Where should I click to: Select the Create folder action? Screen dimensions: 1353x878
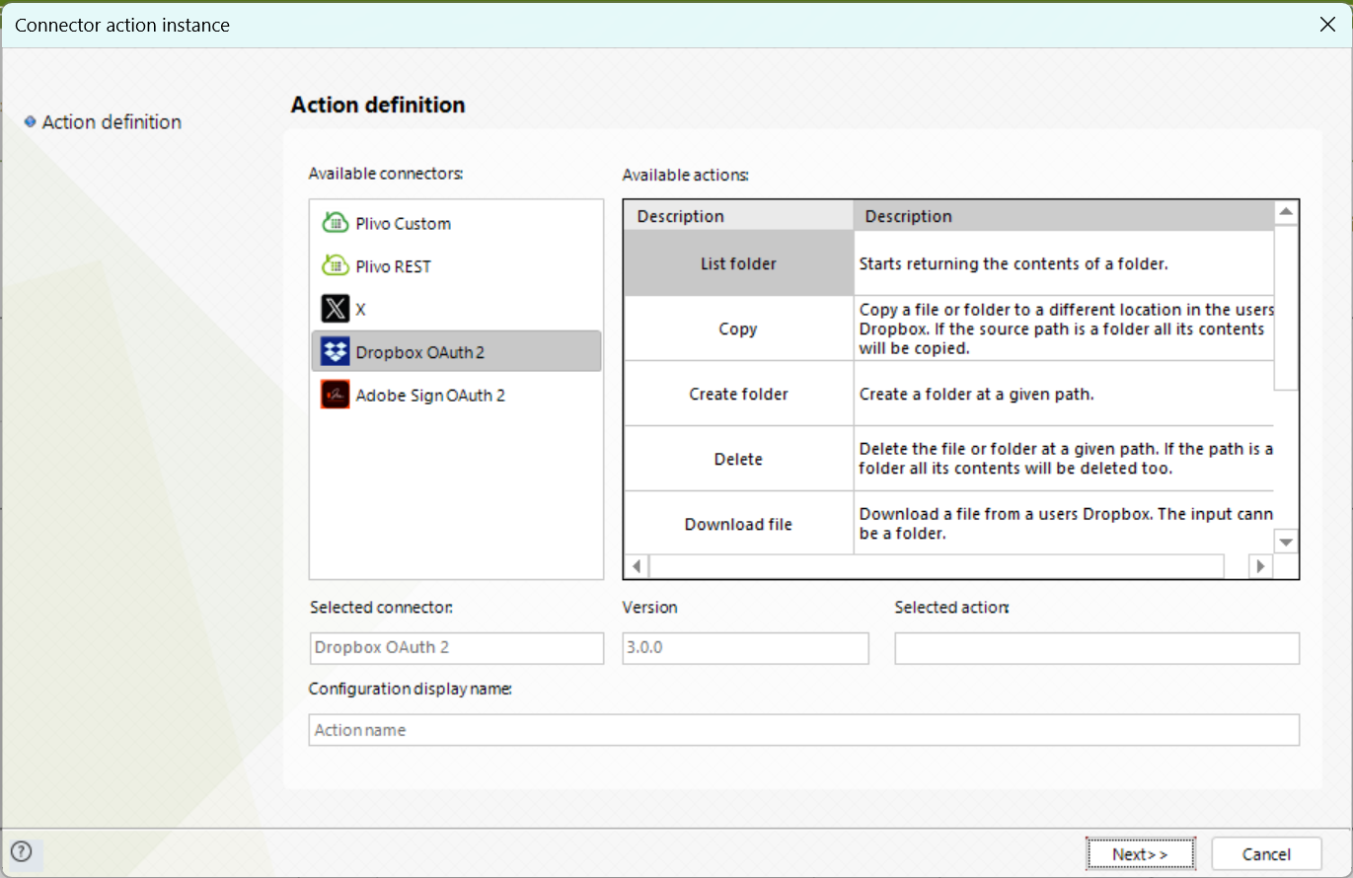738,394
